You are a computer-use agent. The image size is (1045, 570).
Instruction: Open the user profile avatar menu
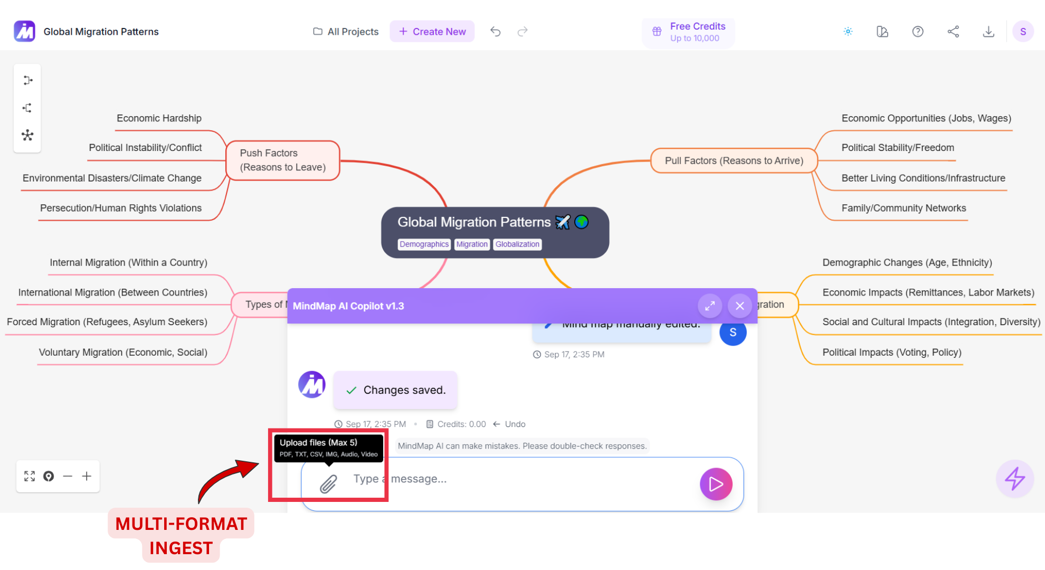[1023, 32]
